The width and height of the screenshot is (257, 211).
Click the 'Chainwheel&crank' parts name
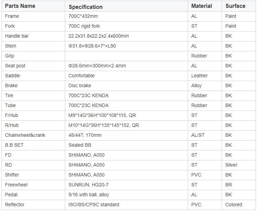tap(25, 135)
